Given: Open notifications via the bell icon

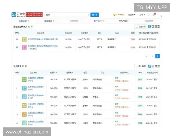Looking at the screenshot, I should [x=154, y=15].
